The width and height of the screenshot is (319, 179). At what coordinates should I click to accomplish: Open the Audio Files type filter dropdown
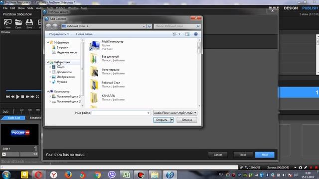(x=195, y=113)
